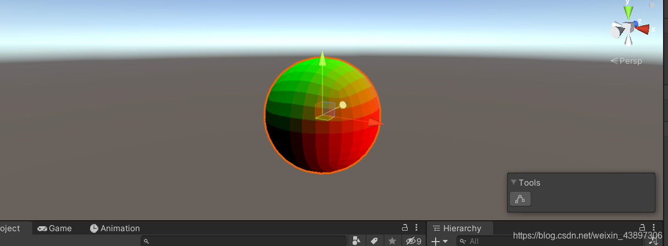
Task: Click the blue Z-axis cone on scene gizmo
Action: (x=636, y=24)
